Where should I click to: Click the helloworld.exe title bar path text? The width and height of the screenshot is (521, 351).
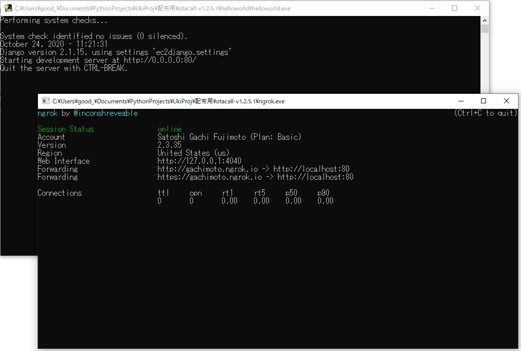click(x=153, y=8)
